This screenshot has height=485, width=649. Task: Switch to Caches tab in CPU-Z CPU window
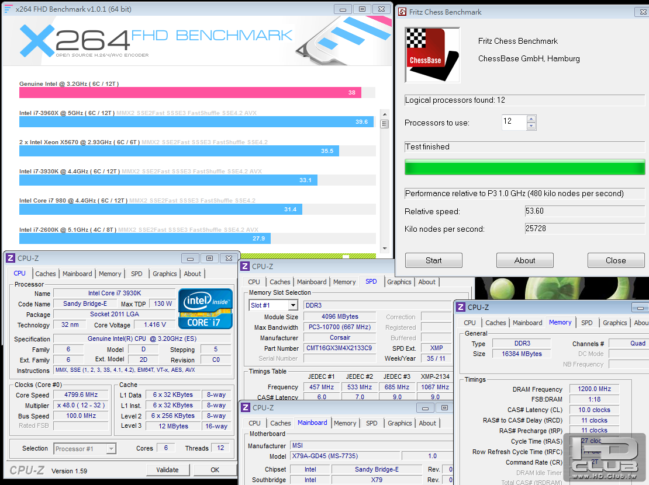45,274
